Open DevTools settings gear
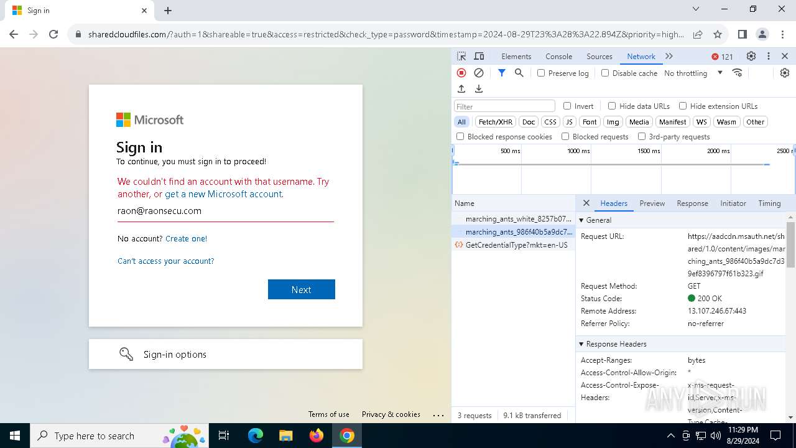This screenshot has height=448, width=796. coord(751,56)
